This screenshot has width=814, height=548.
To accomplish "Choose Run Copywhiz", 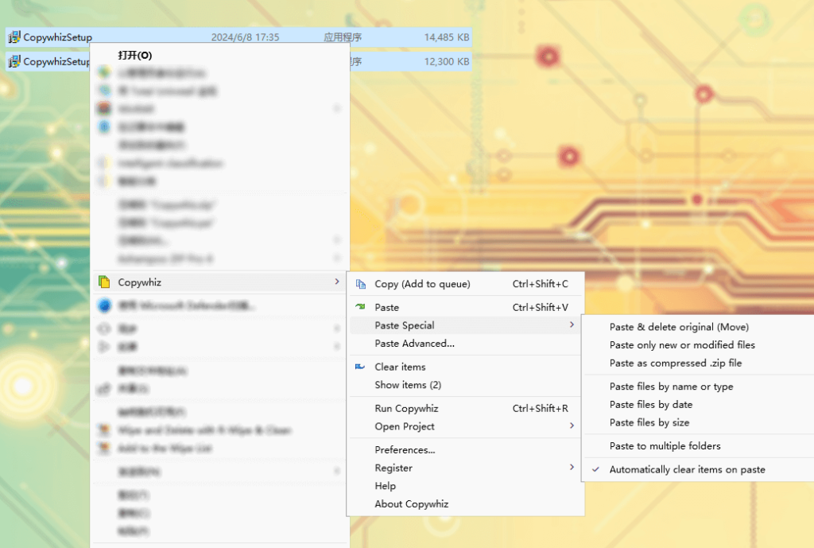I will (465, 408).
